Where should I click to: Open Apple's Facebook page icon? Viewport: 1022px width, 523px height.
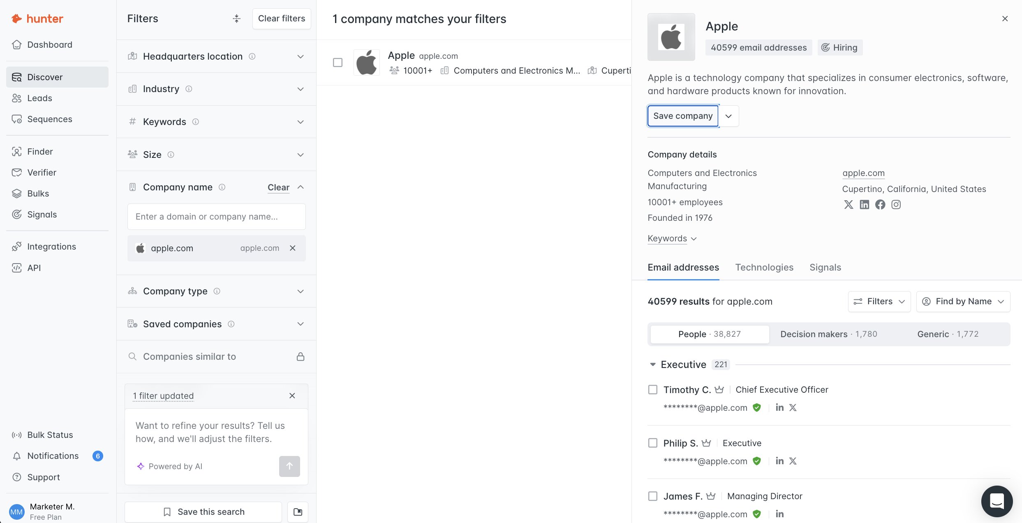pyautogui.click(x=880, y=204)
